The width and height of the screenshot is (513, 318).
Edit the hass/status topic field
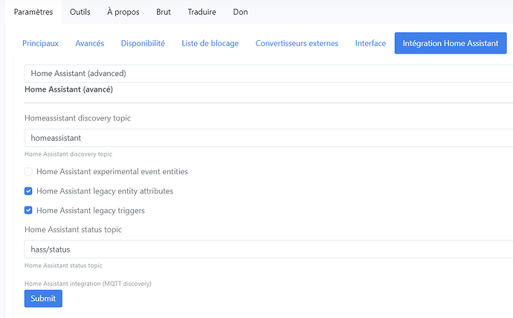tap(268, 249)
